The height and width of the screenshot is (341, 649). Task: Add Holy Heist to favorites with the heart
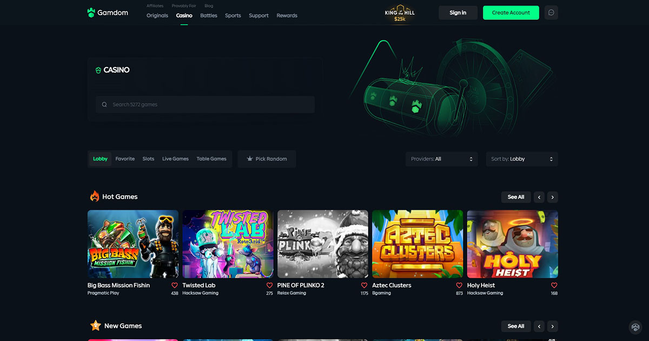[x=554, y=285]
